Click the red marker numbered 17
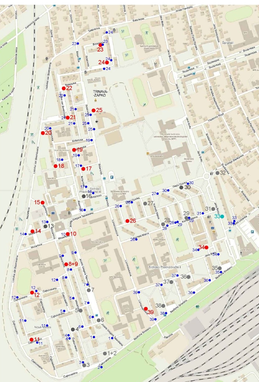The width and height of the screenshot is (259, 382). pos(83,169)
